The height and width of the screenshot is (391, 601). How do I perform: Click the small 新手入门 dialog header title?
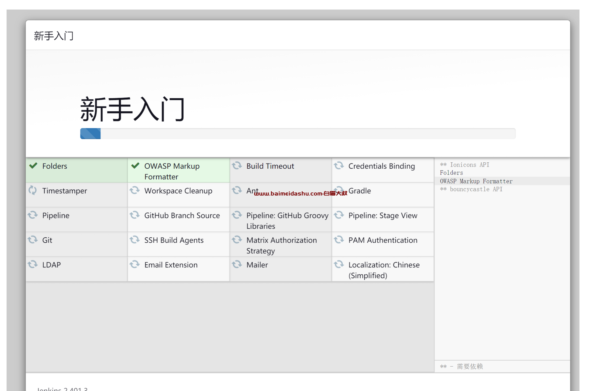(54, 36)
